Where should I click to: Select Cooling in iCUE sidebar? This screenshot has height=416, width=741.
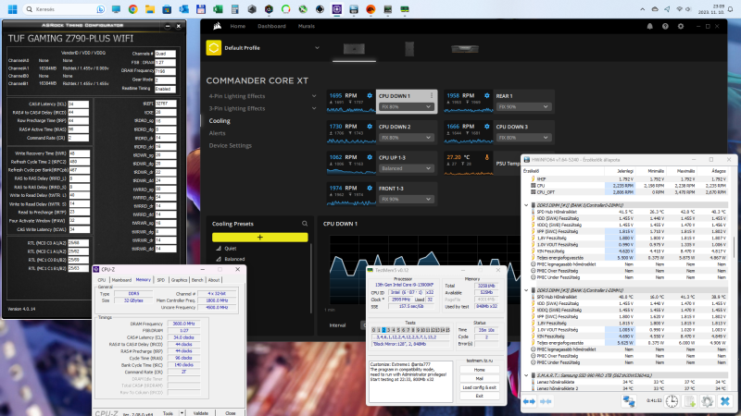point(220,121)
